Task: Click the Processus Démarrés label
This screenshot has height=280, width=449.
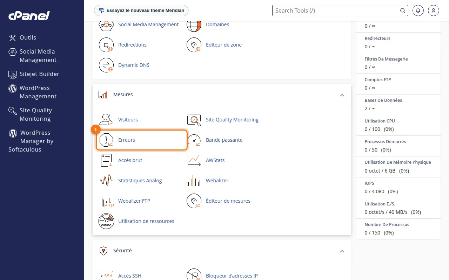Action: pos(385,142)
